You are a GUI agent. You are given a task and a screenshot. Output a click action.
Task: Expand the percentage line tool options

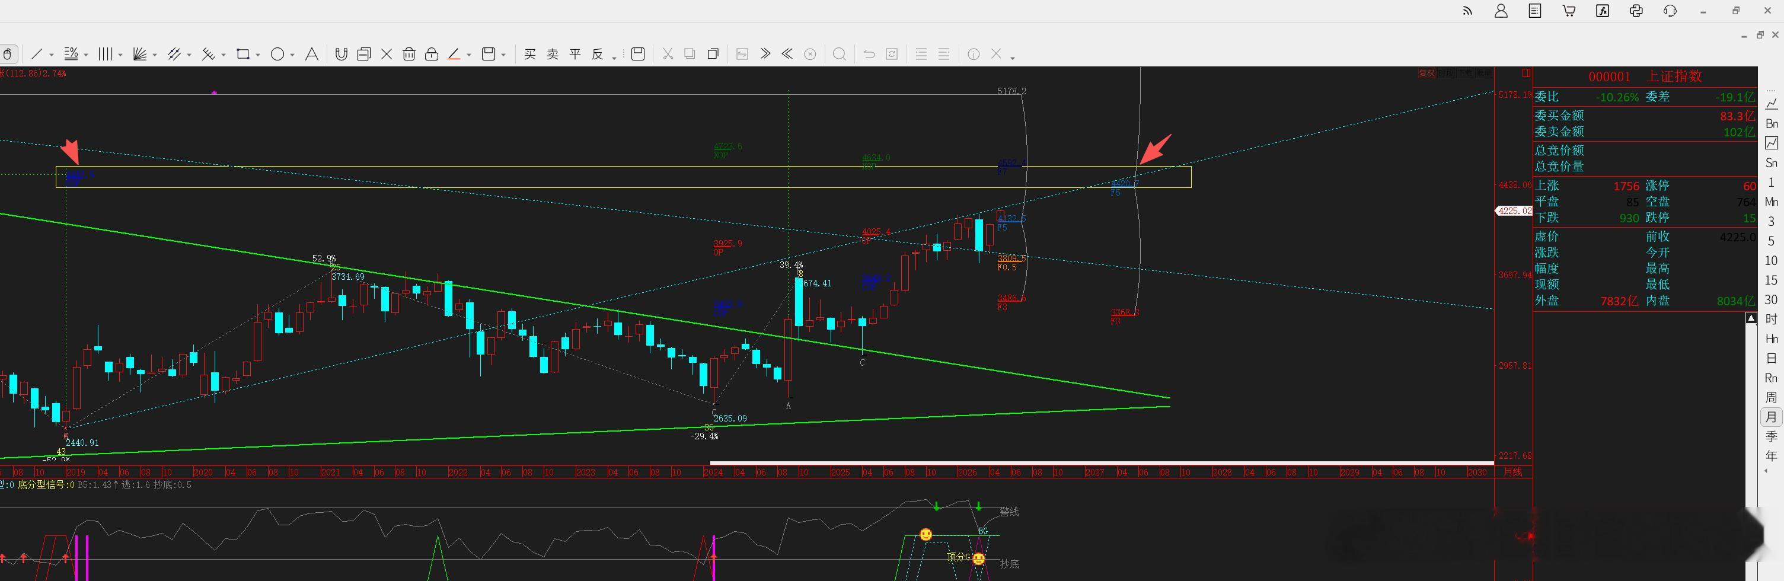tap(85, 55)
